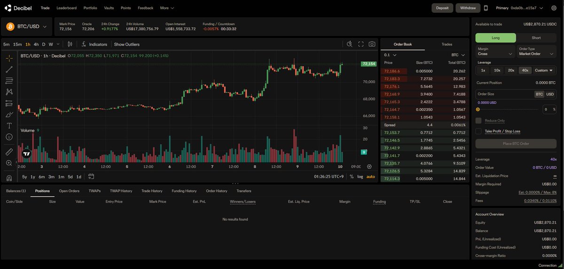This screenshot has height=269, width=564.
Task: Switch to the Trades tab
Action: (447, 44)
